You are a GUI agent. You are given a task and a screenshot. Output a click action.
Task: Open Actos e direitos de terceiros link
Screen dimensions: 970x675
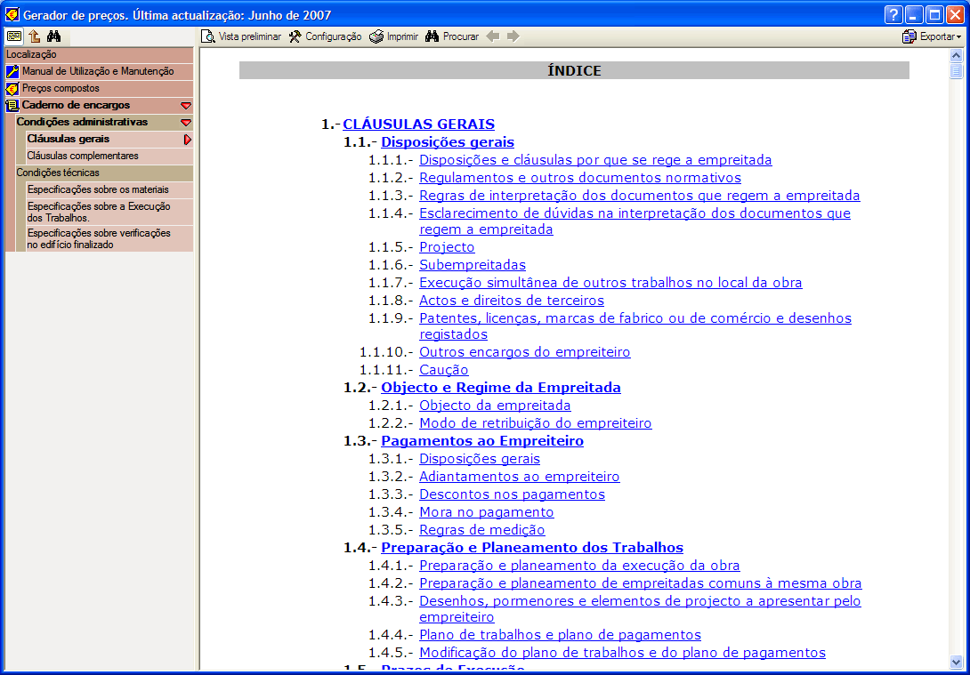(x=512, y=301)
